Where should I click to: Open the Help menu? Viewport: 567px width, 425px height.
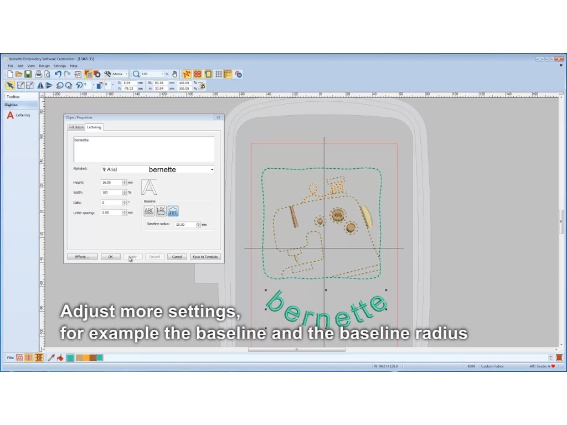74,66
